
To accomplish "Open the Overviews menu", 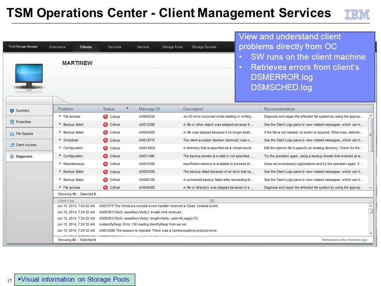I will click(x=57, y=47).
